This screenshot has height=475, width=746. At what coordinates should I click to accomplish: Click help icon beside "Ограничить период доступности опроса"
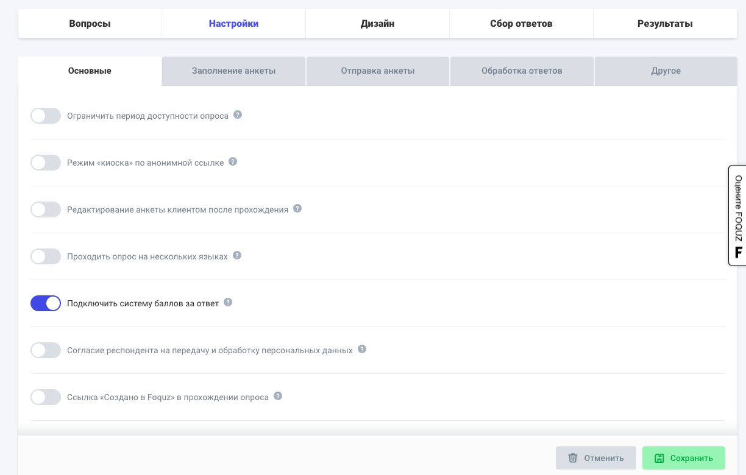(238, 114)
